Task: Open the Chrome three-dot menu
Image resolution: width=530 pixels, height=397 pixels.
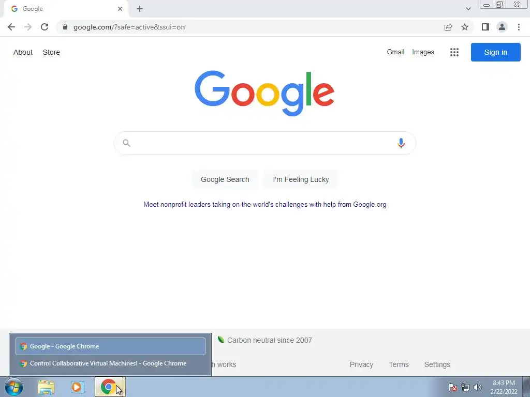Action: point(519,27)
